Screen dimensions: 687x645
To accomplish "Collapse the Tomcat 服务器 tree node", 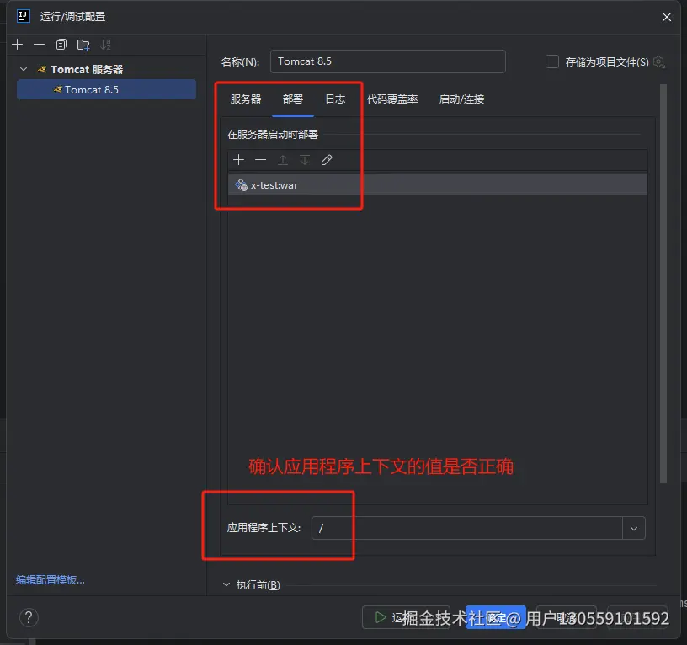I will pyautogui.click(x=24, y=69).
